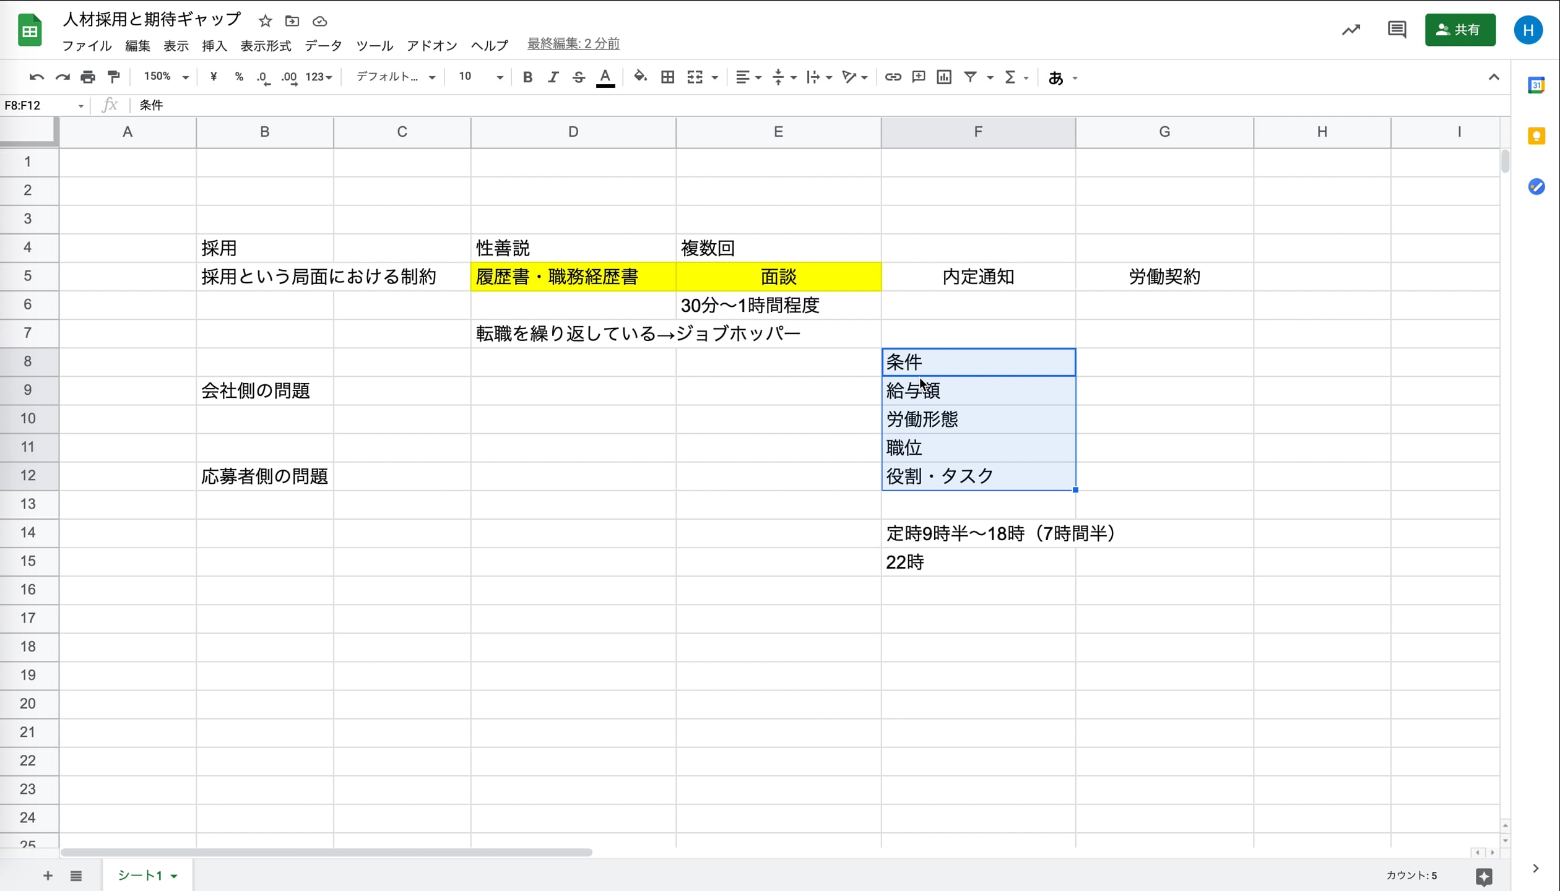Open the Explore button at the bottom right
Screen dimensions: 1560x891
pyautogui.click(x=1483, y=876)
